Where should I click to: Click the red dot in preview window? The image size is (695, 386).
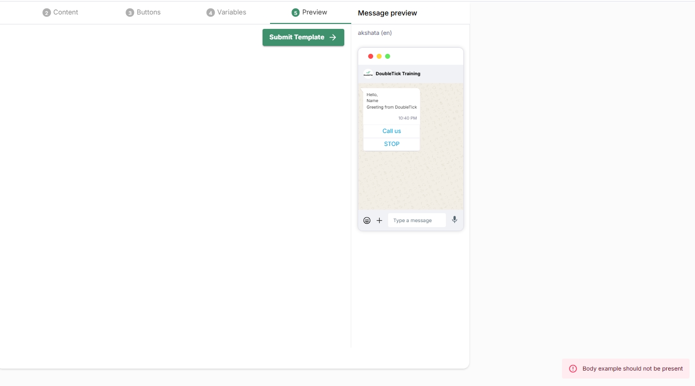click(371, 56)
